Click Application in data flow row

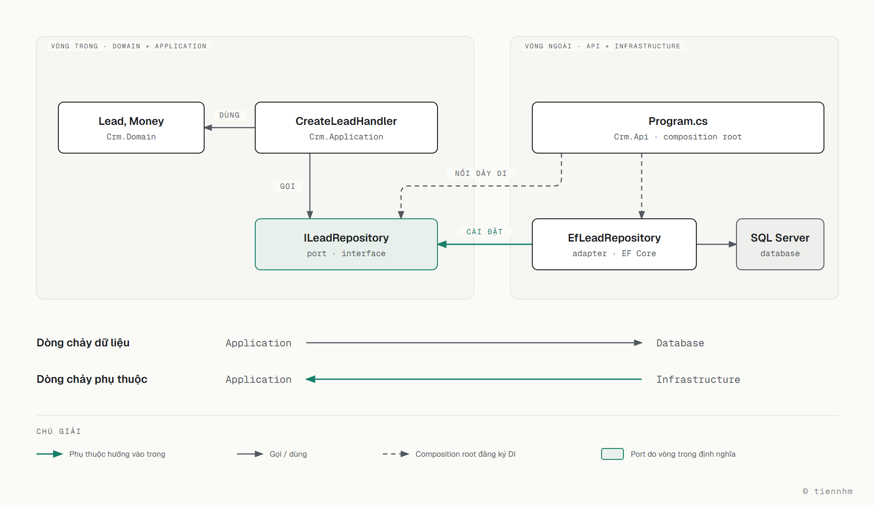(x=258, y=343)
